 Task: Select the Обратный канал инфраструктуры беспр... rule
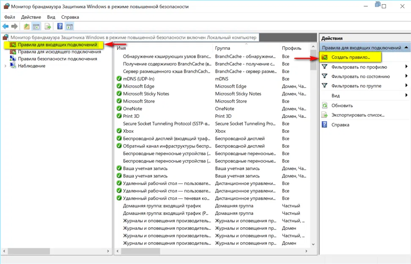point(212,146)
